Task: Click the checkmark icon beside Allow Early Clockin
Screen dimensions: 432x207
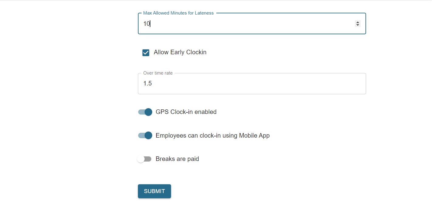Action: 146,53
